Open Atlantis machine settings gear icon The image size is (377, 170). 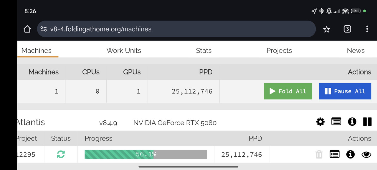tap(320, 122)
